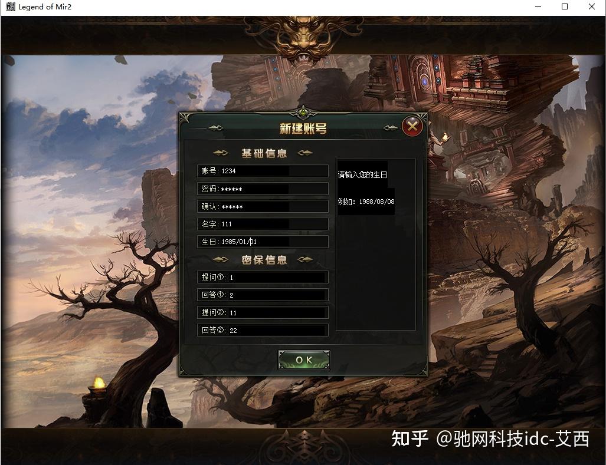Viewport: 606px width, 465px height.
Task: Open the Legend of Mir2 window icon menu
Action: [x=11, y=6]
